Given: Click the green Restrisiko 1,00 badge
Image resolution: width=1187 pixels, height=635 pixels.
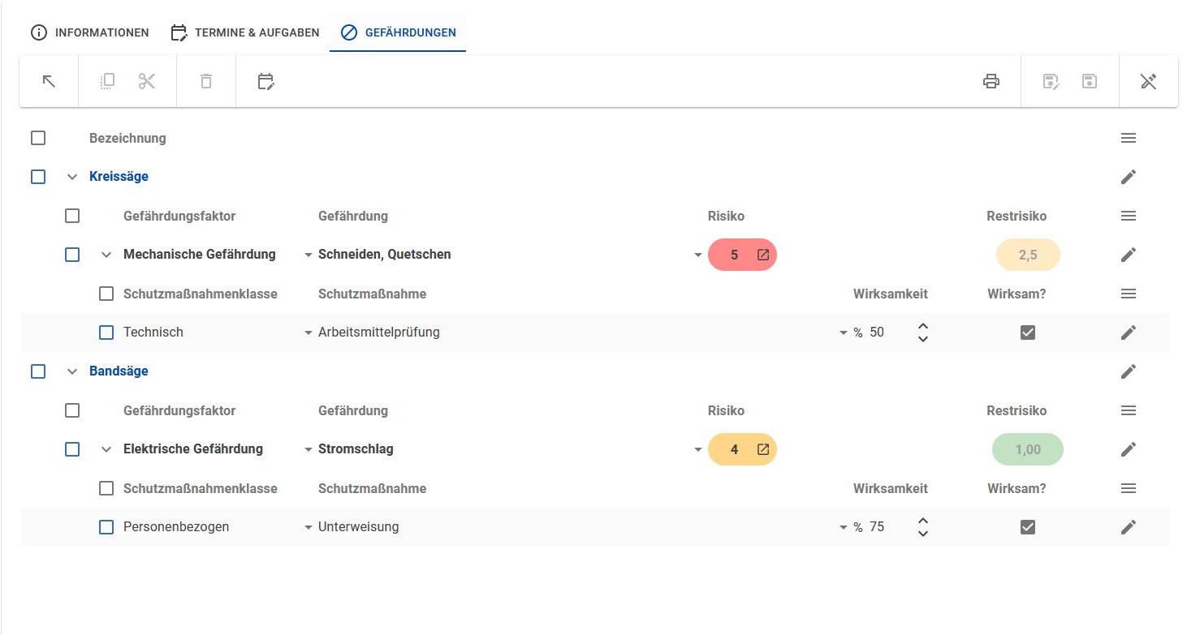Looking at the screenshot, I should coord(1028,449).
